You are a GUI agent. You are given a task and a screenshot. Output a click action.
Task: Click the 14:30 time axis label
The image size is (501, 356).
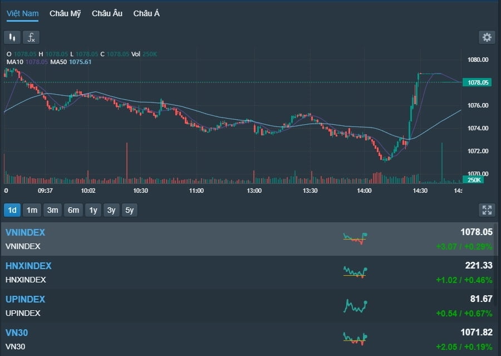[420, 191]
